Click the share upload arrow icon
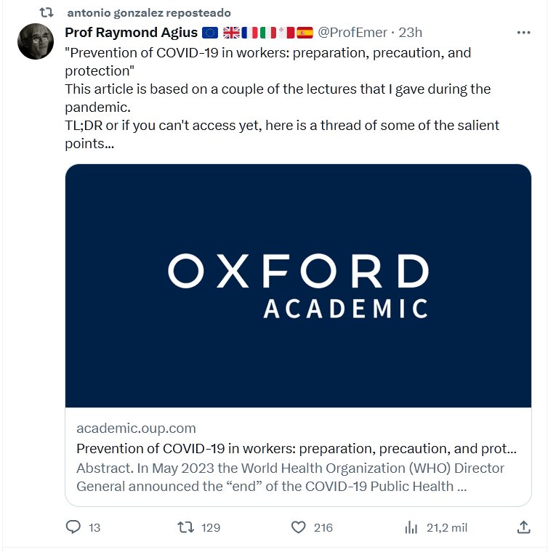548x552 pixels. point(523,527)
